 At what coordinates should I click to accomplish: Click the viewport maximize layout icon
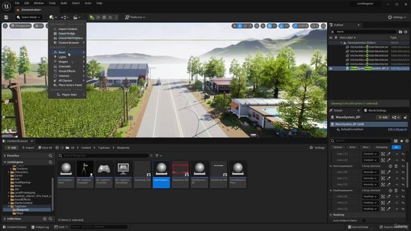click(324, 26)
